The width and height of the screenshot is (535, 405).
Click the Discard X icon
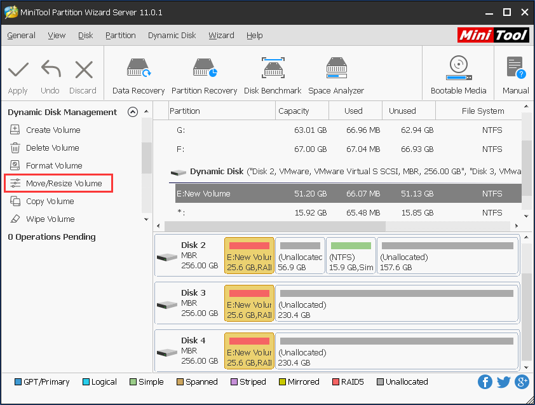(84, 70)
